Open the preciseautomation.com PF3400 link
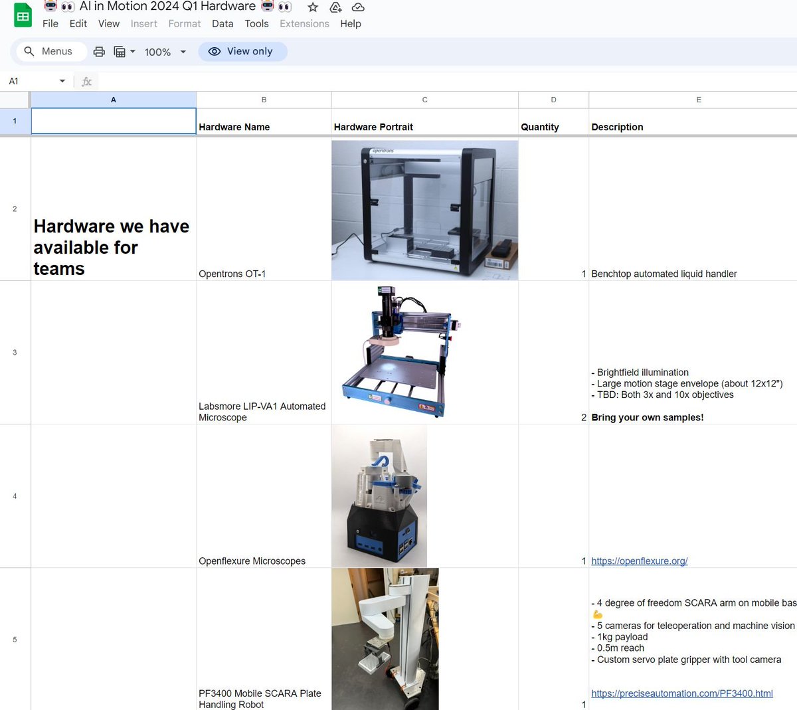The width and height of the screenshot is (797, 710). pyautogui.click(x=682, y=693)
